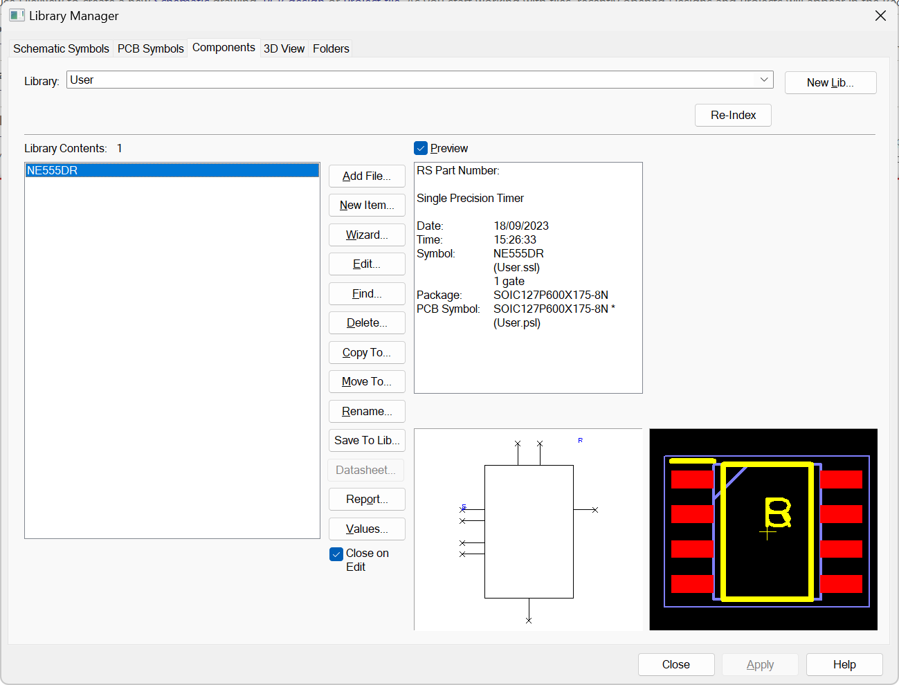Open the Folders tab
This screenshot has height=685, width=899.
[330, 48]
